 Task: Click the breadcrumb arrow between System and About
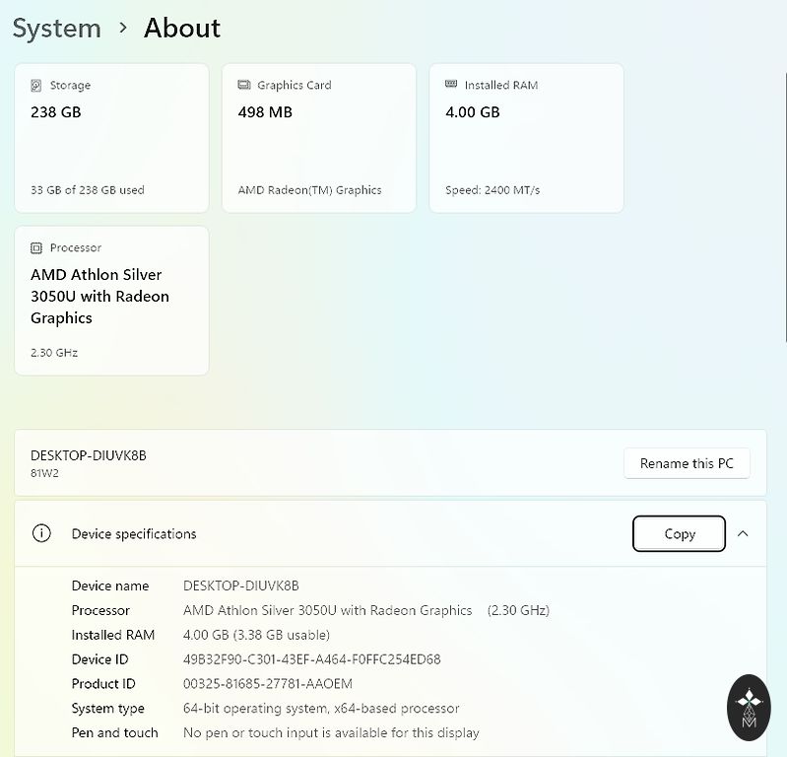[123, 29]
